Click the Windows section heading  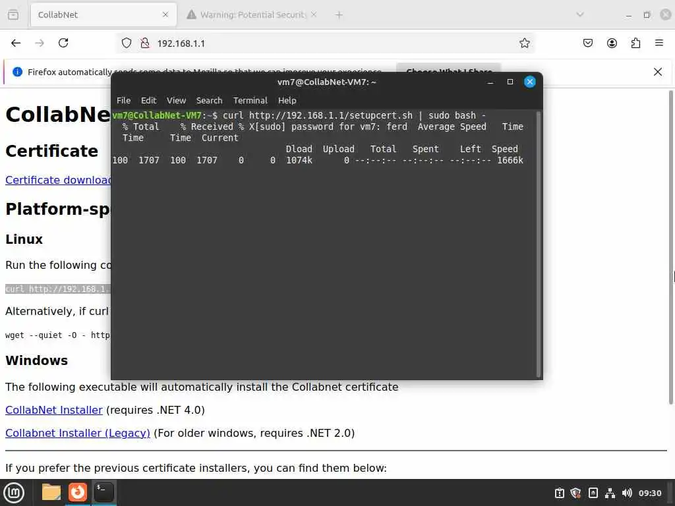[37, 360]
